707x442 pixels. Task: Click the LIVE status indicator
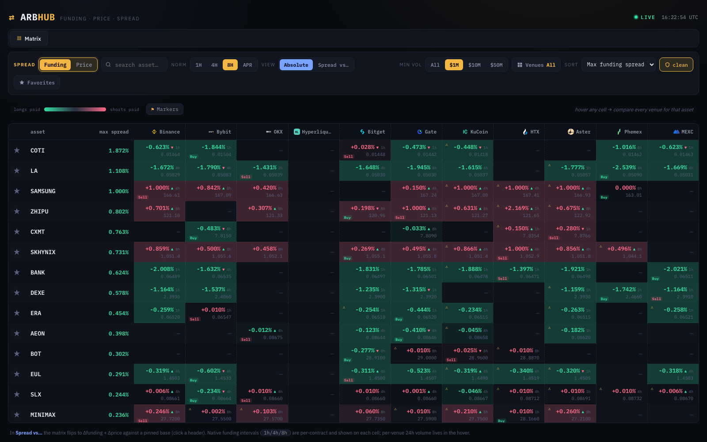tap(644, 17)
